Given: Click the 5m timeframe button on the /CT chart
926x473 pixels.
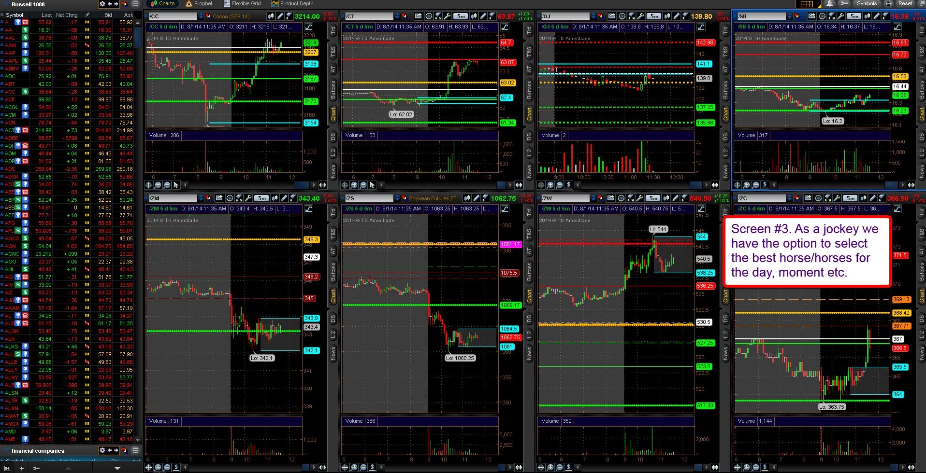Looking at the screenshot, I should click(x=461, y=16).
